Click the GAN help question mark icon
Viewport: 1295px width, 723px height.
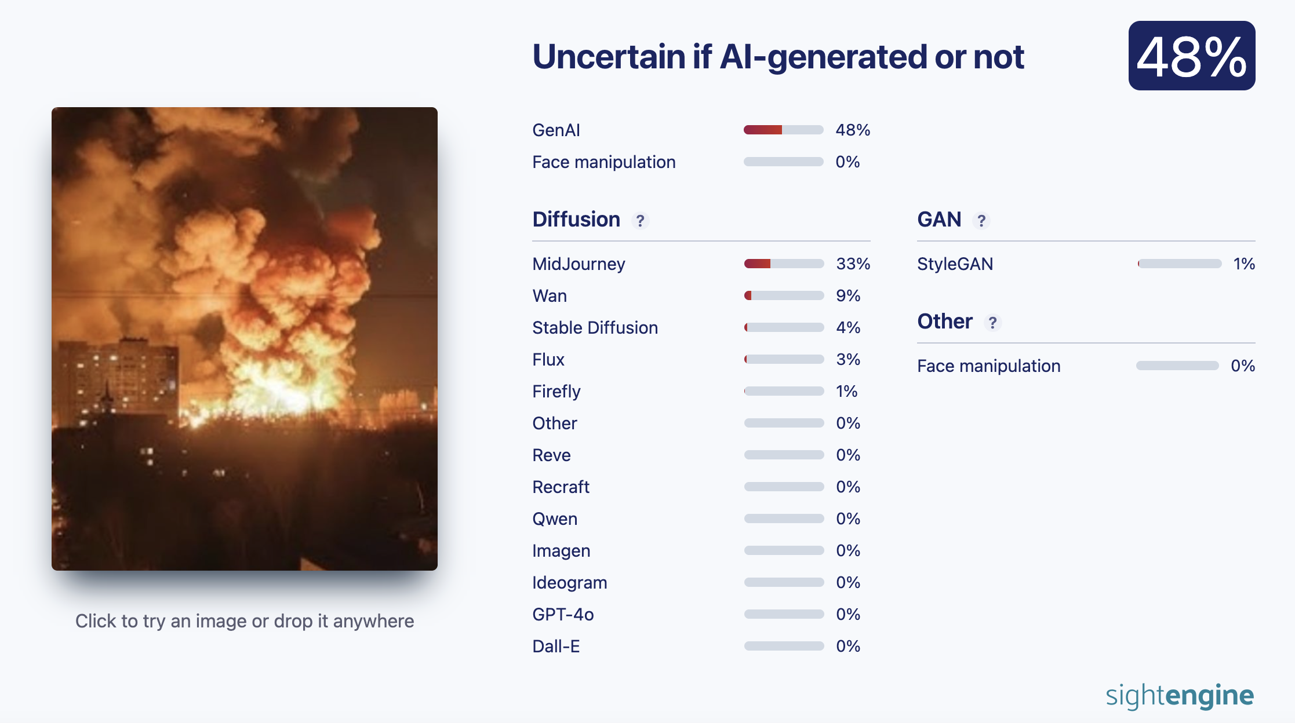981,221
